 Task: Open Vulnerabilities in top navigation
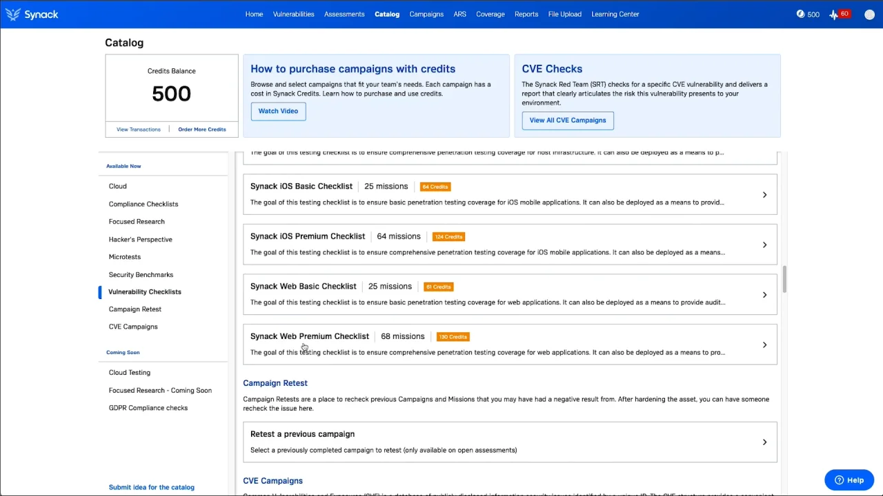[293, 14]
